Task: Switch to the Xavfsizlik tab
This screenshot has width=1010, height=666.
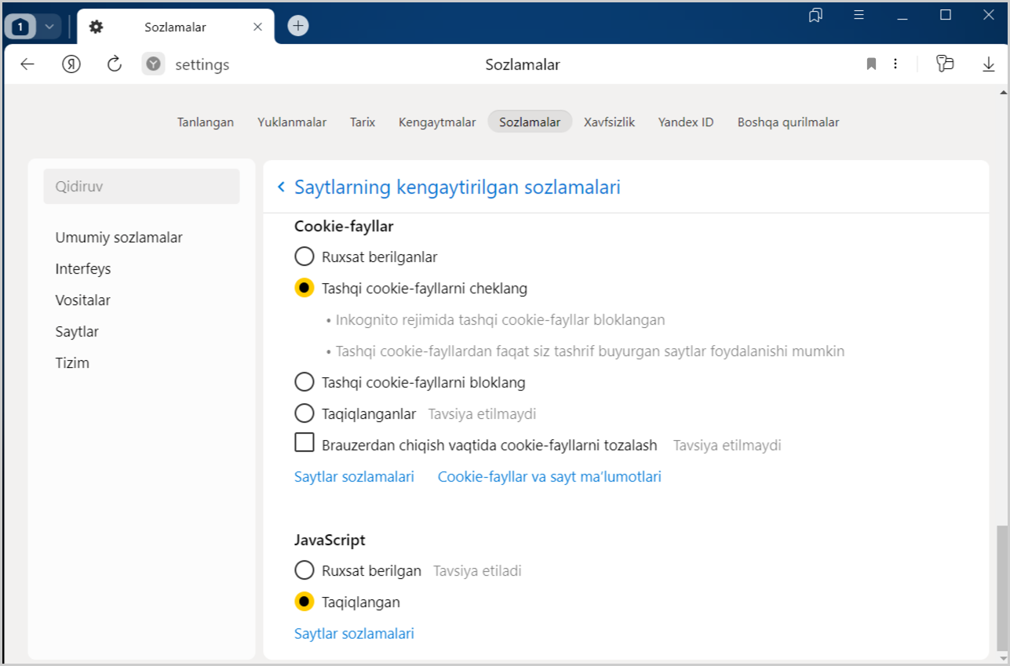Action: [x=609, y=122]
